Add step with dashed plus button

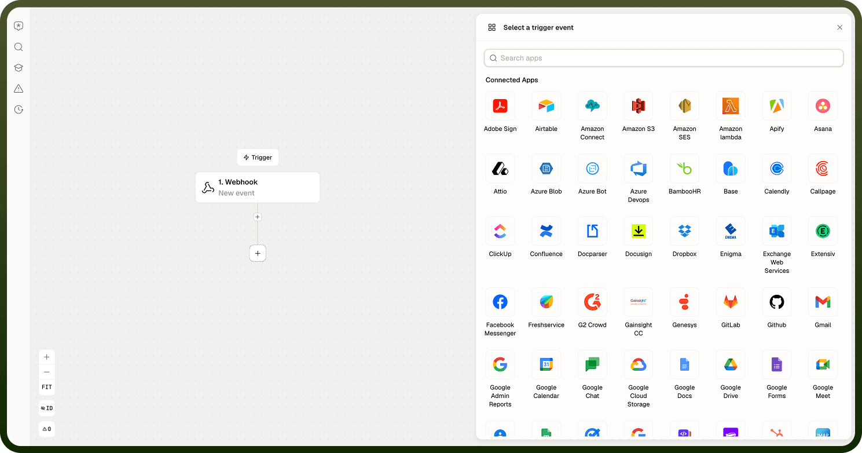258,253
